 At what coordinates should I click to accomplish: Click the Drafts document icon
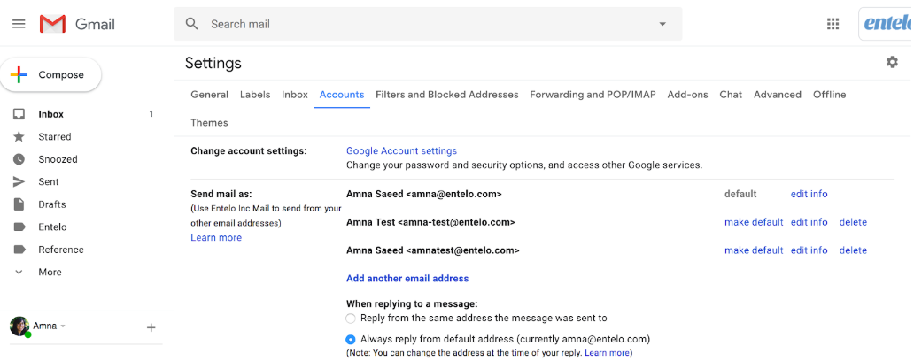coord(19,204)
